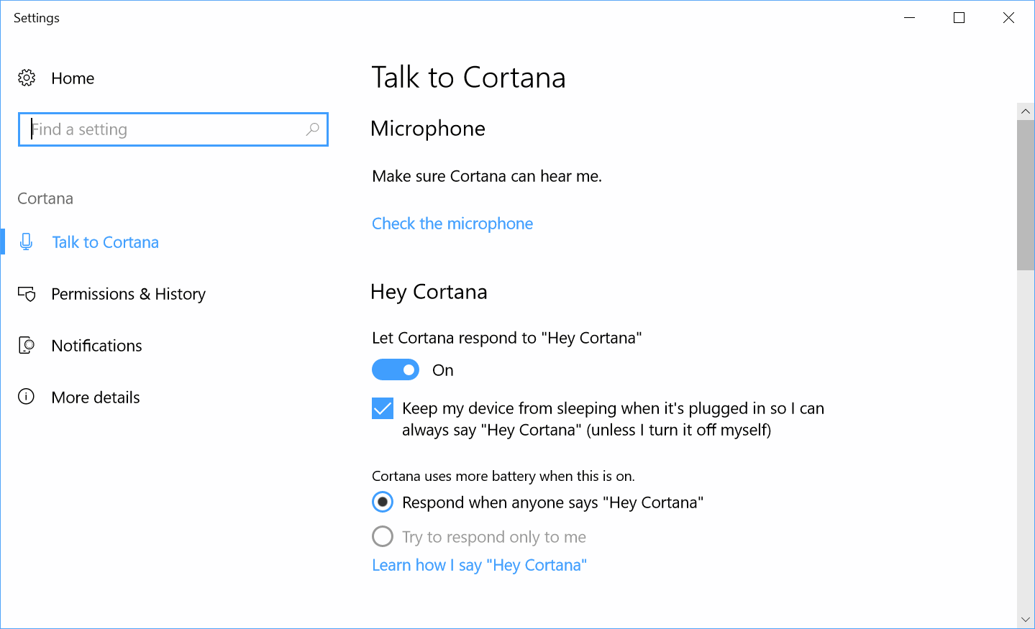Turn off the Hey Cortana toggle switch

[x=396, y=369]
